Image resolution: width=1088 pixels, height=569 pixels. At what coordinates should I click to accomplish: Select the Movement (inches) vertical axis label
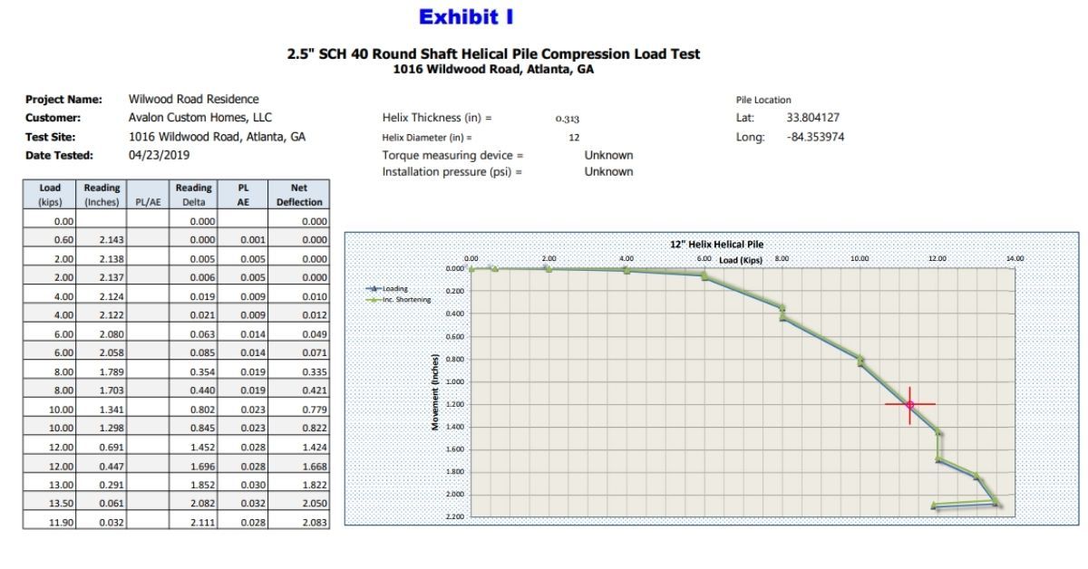pyautogui.click(x=436, y=391)
